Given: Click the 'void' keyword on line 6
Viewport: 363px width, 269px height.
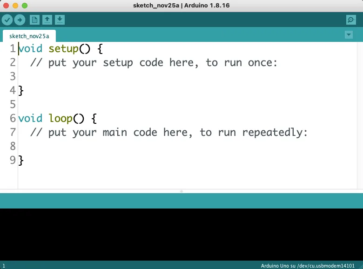Looking at the screenshot, I should click(30, 119).
